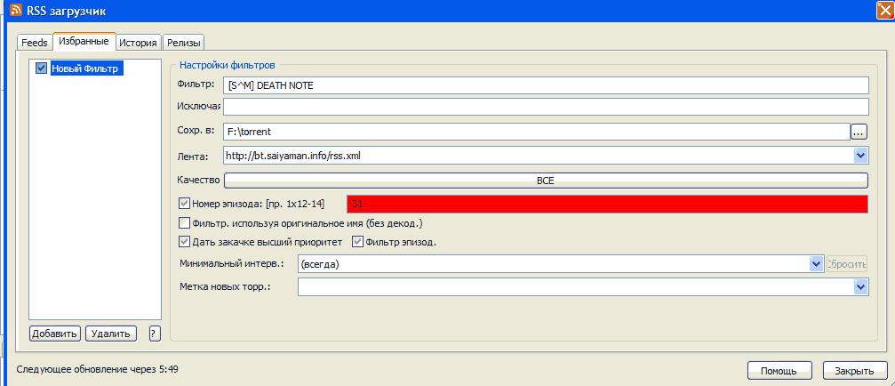Open the История tab

click(x=140, y=43)
